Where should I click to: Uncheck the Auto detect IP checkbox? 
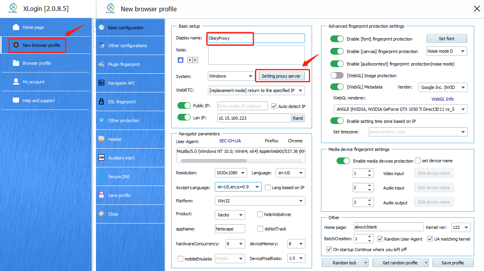(274, 106)
